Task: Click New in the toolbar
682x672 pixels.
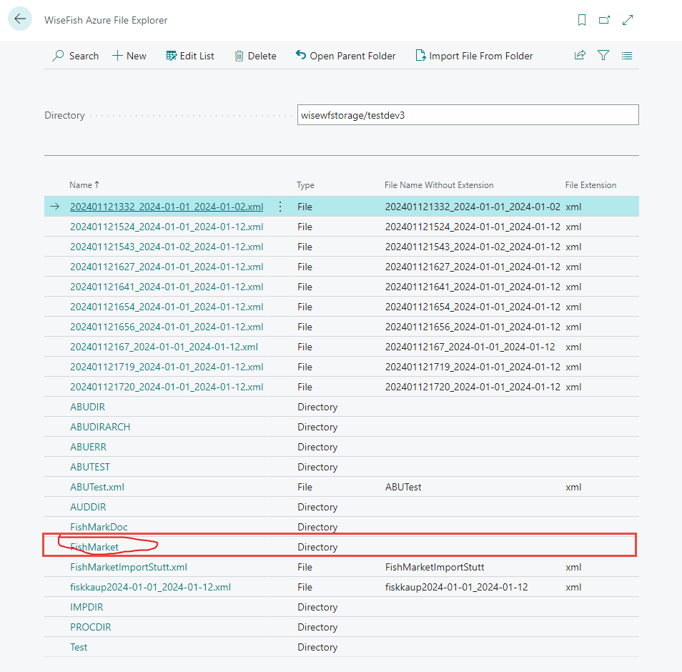Action: (129, 56)
